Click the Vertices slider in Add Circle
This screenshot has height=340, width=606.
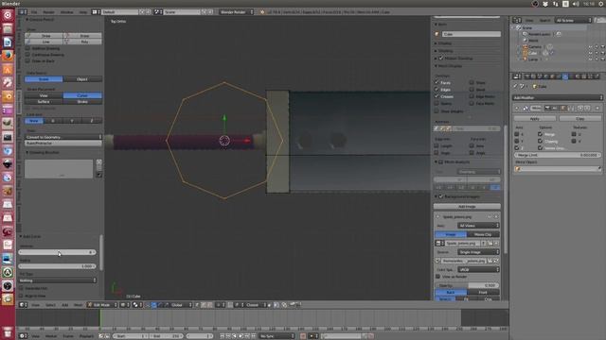pyautogui.click(x=57, y=252)
